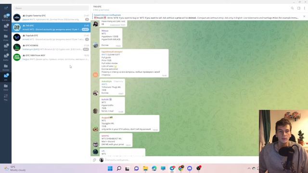Open the Telegram main menu hamburger icon
This screenshot has height=173, width=308.
point(6,8)
